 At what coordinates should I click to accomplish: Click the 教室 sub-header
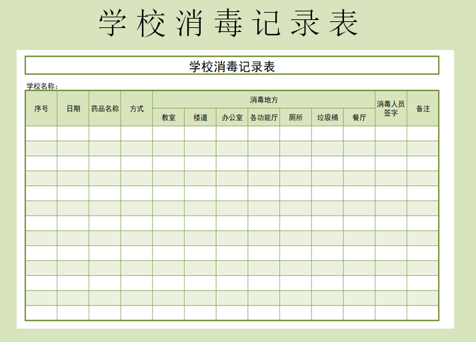coord(169,117)
